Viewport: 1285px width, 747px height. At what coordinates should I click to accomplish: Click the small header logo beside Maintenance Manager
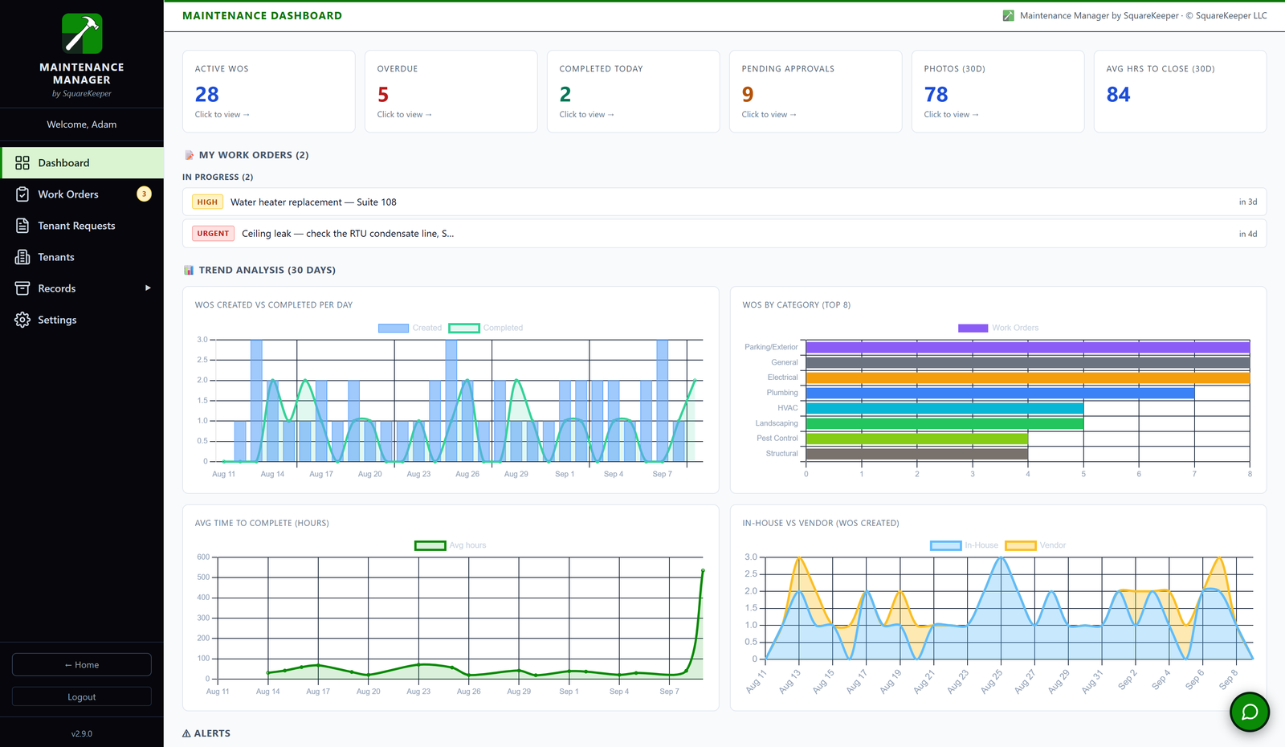[x=1009, y=15]
